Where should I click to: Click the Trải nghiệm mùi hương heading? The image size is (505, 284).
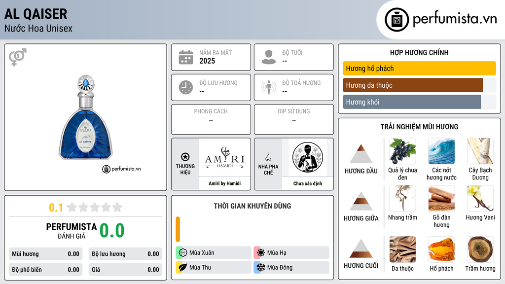coord(419,127)
